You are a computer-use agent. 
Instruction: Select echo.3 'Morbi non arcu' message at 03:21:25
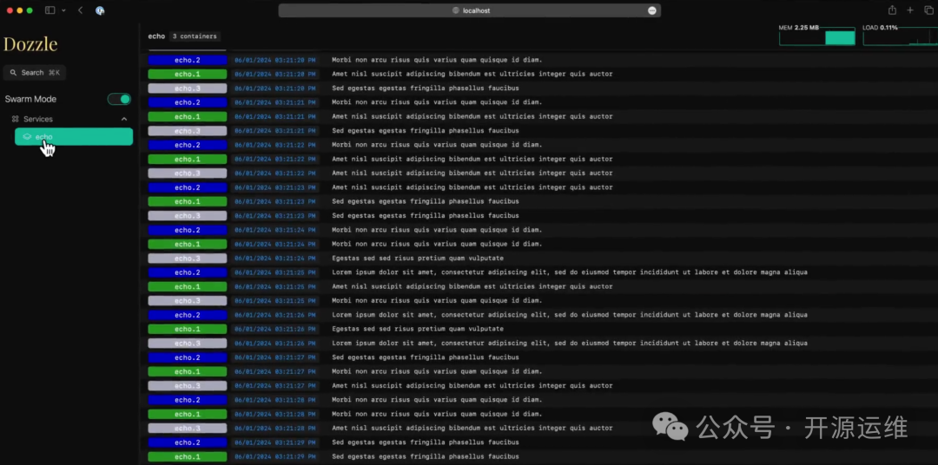point(437,301)
